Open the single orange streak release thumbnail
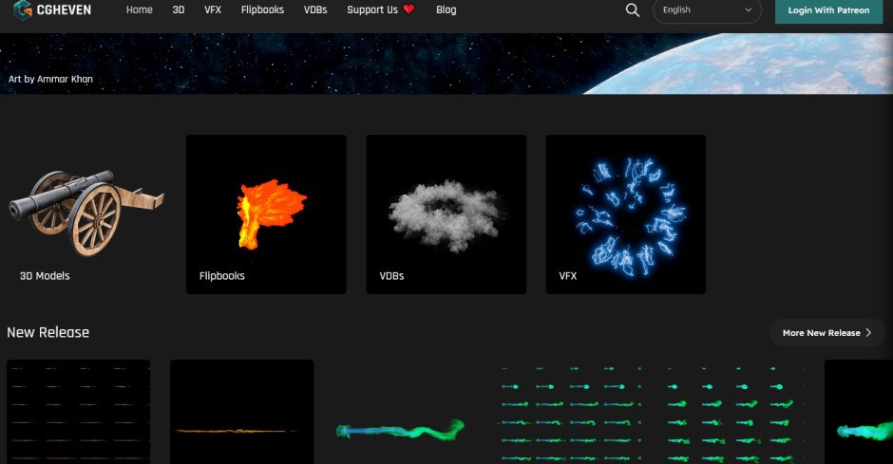The width and height of the screenshot is (893, 464). 242,412
